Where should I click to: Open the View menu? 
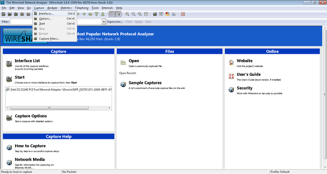[21, 8]
